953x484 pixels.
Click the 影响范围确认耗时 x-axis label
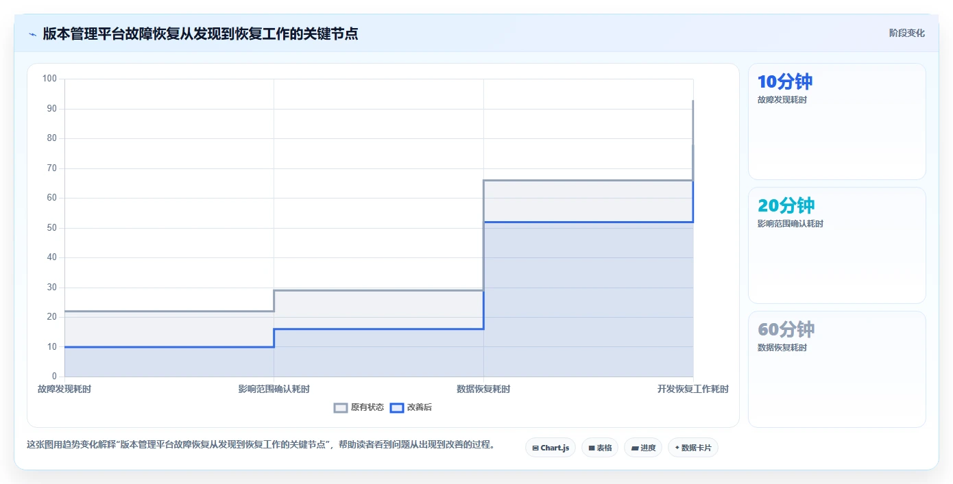(274, 389)
